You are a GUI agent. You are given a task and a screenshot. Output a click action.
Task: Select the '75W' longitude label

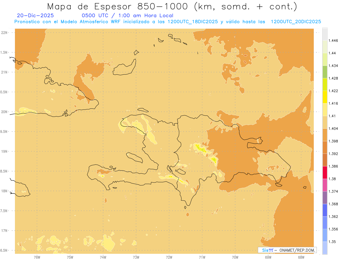[70, 257]
